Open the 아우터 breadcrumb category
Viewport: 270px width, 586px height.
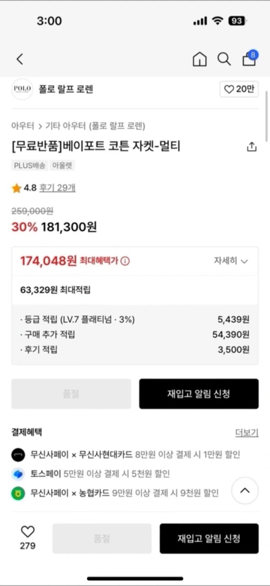[x=23, y=126]
